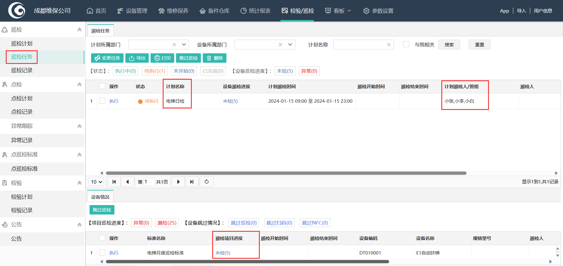
Task: Collapse the 公告 sidebar group
Action: click(79, 225)
